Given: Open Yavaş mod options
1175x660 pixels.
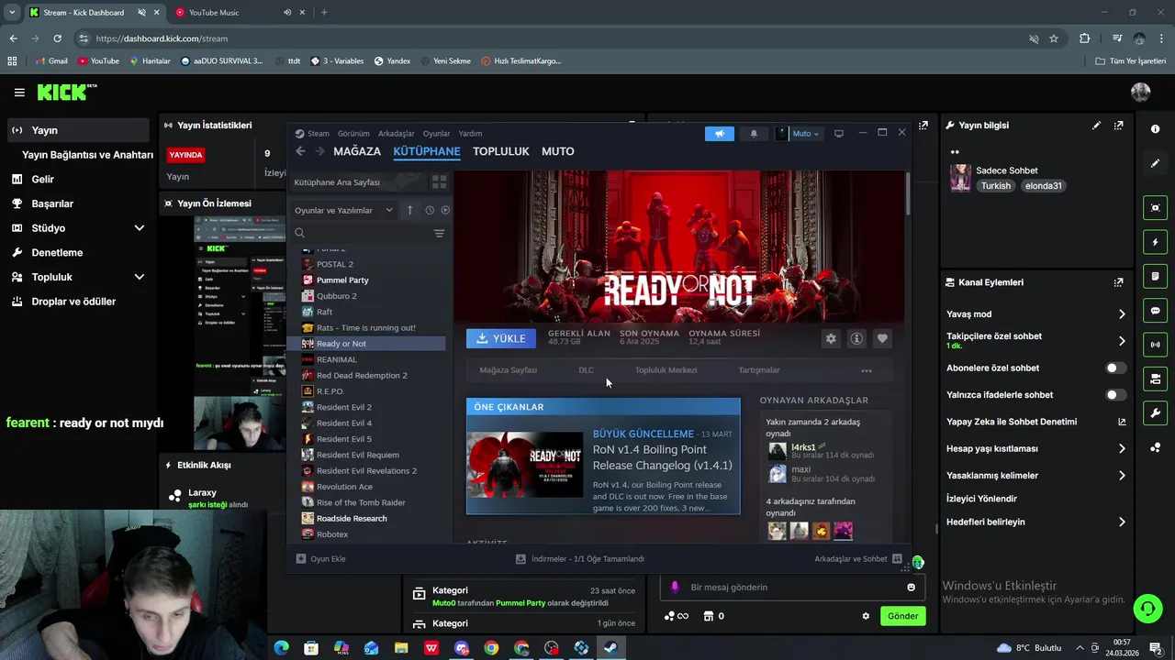Looking at the screenshot, I should click(x=1035, y=314).
